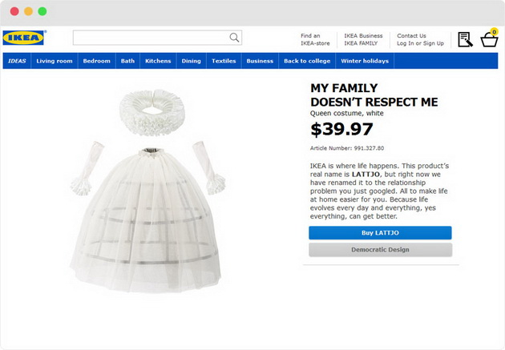The width and height of the screenshot is (505, 350).
Task: Click the magnifying glass search icon
Action: coord(234,38)
